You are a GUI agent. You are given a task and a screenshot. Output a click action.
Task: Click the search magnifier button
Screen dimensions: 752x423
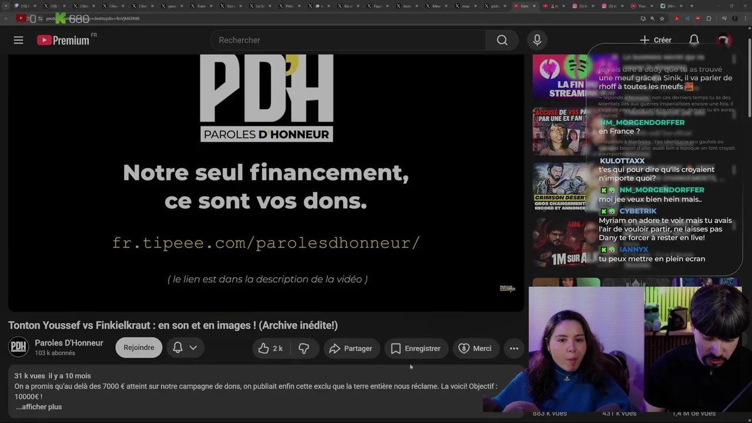coord(502,40)
